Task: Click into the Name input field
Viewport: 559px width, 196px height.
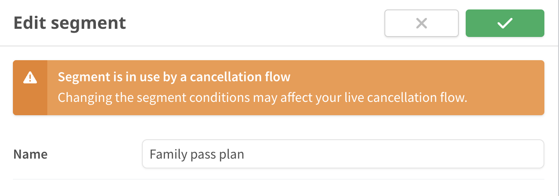Action: [x=342, y=154]
